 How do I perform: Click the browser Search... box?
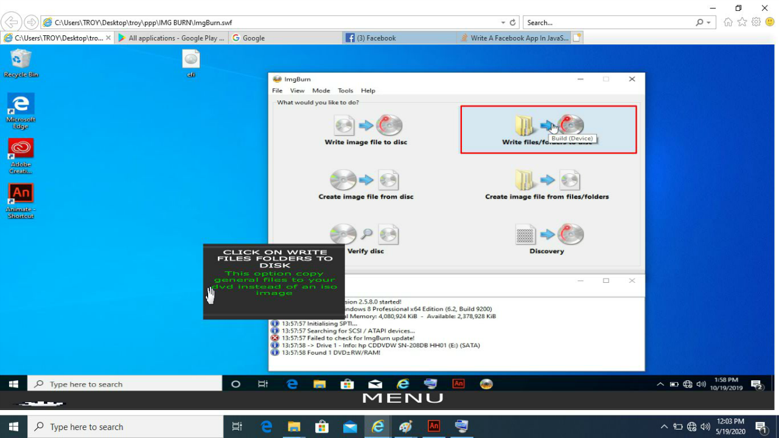[x=609, y=23]
